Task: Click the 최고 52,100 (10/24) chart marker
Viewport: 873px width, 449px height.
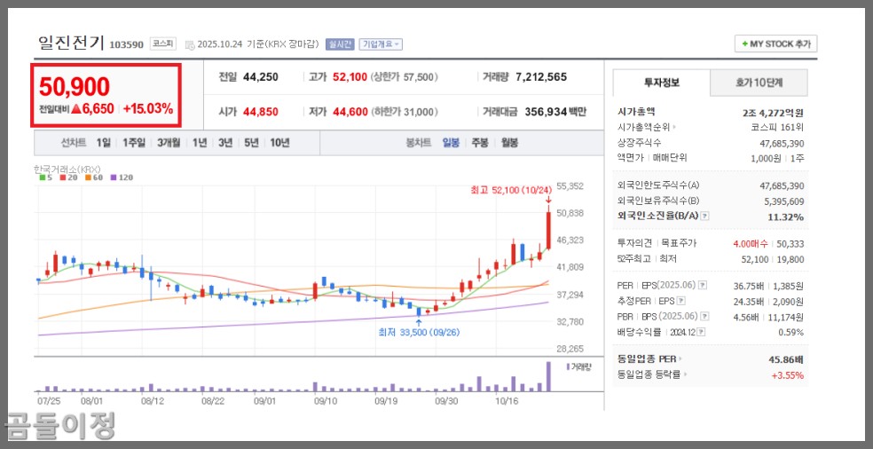Action: [x=511, y=191]
